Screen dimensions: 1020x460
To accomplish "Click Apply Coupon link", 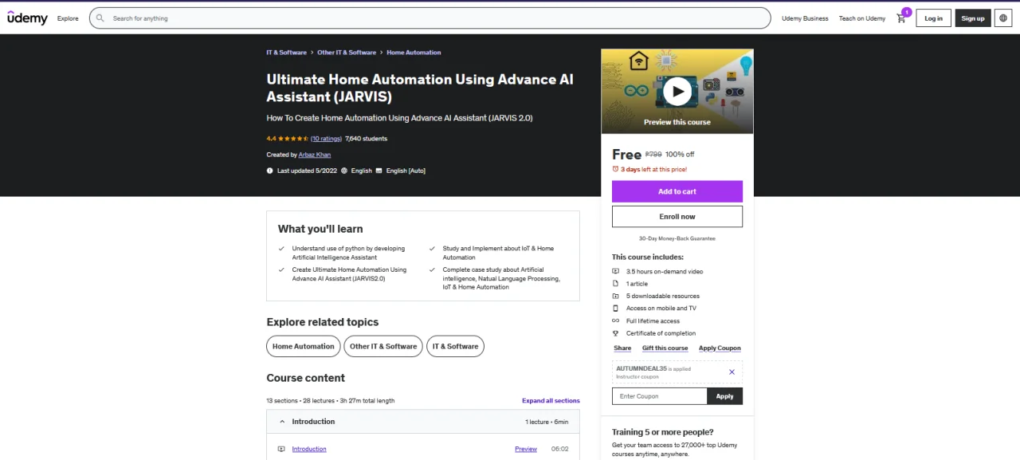I will coord(720,348).
